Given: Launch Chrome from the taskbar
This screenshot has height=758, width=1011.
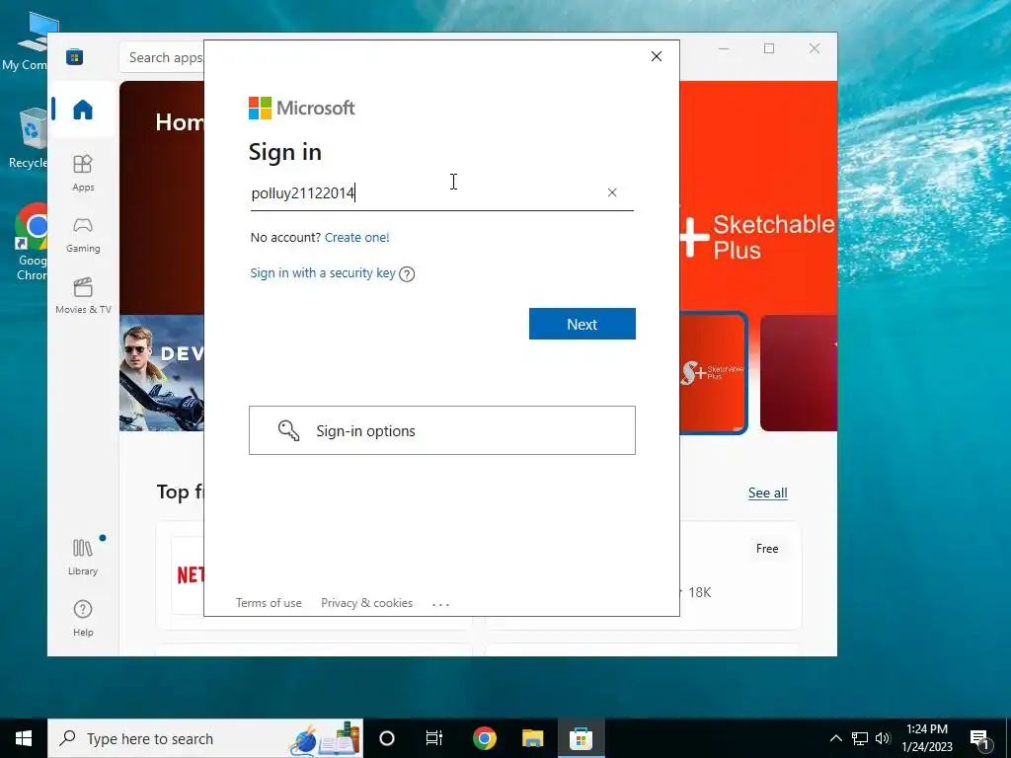Looking at the screenshot, I should (x=484, y=738).
